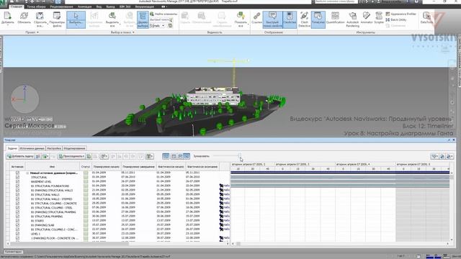The width and height of the screenshot is (461, 259).
Task: Click the Gantt chart horizontal scrollbar
Action: coord(341,244)
